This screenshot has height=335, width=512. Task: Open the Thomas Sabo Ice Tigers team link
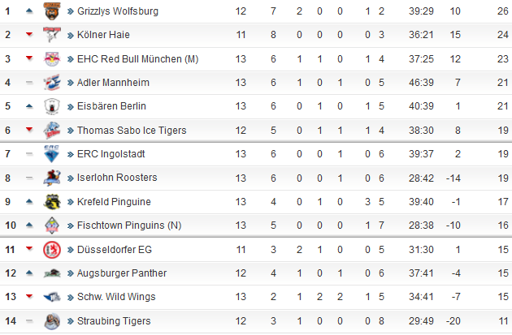click(132, 131)
